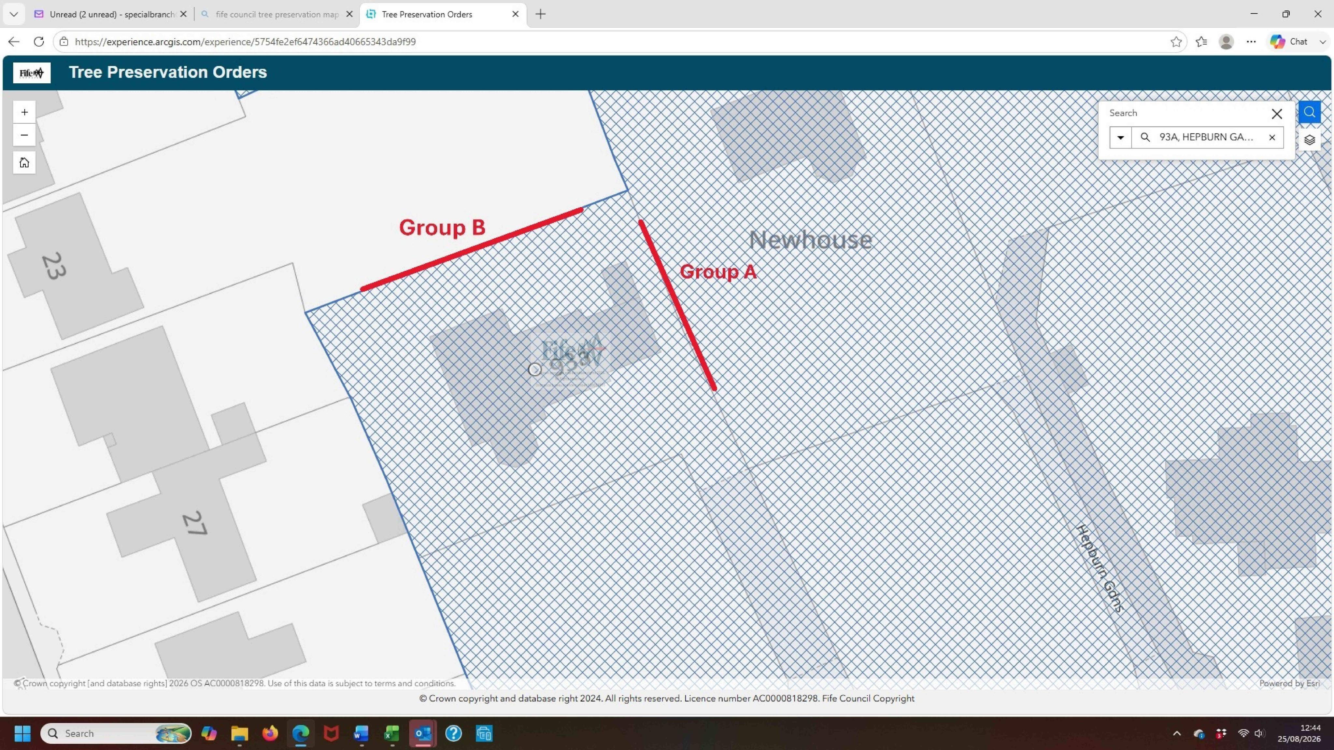This screenshot has width=1334, height=750.
Task: Open the Get Help taskbar icon
Action: 453,733
